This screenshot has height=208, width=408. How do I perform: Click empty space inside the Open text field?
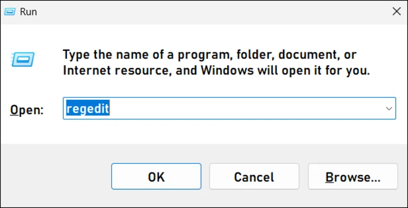click(x=245, y=109)
